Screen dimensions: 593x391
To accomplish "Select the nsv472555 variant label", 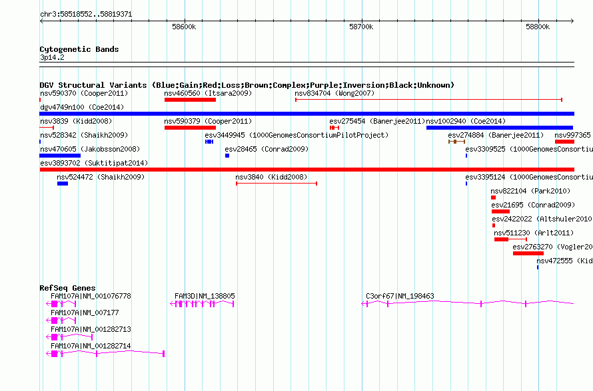I will pyautogui.click(x=564, y=261).
